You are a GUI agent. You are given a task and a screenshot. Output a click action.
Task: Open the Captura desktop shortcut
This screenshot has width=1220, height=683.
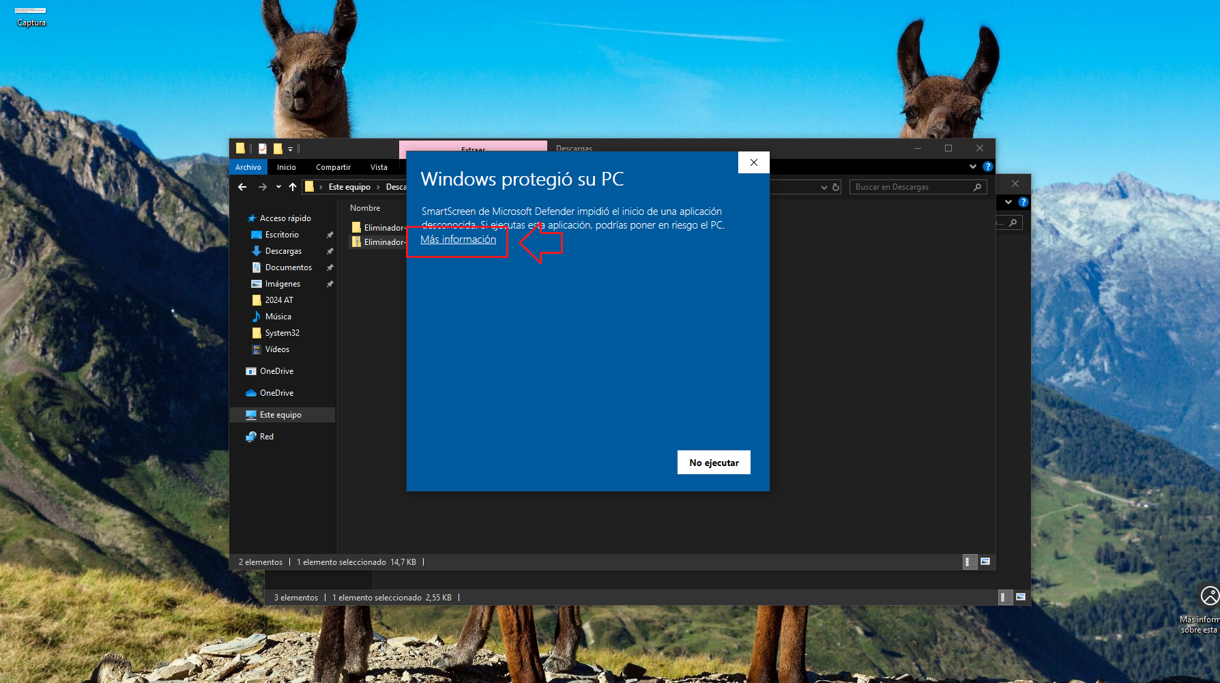pos(31,15)
